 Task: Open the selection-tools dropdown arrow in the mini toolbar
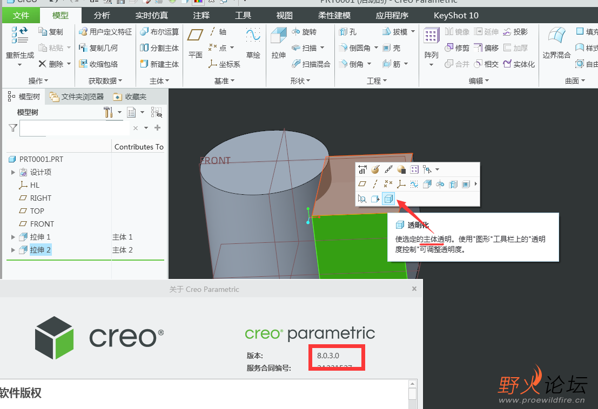point(438,169)
